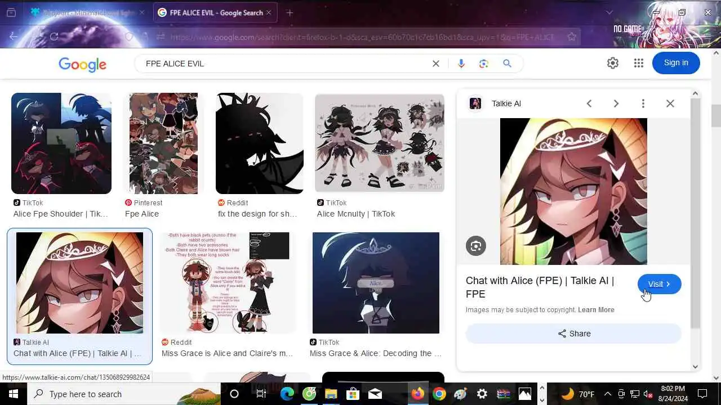
Task: Open 'Chat with Alice (FPE) | Talkie AI | FPE' title link
Action: [x=540, y=287]
